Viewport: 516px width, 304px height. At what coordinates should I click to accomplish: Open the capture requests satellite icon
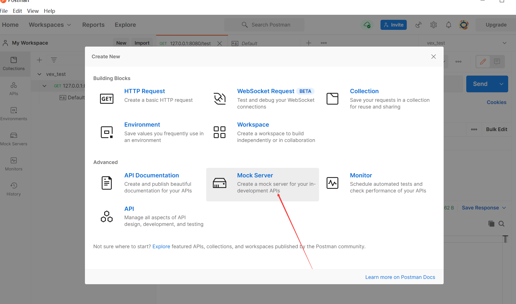click(x=418, y=25)
